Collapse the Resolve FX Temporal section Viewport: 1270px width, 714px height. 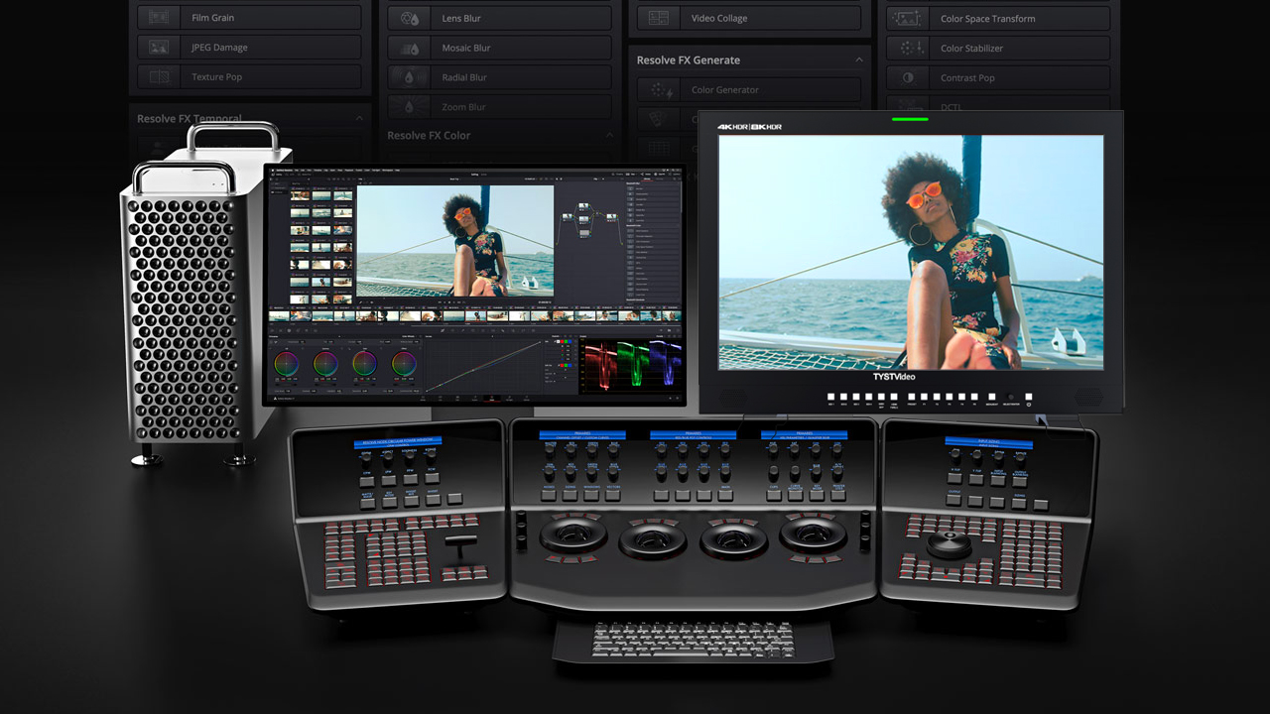point(359,119)
